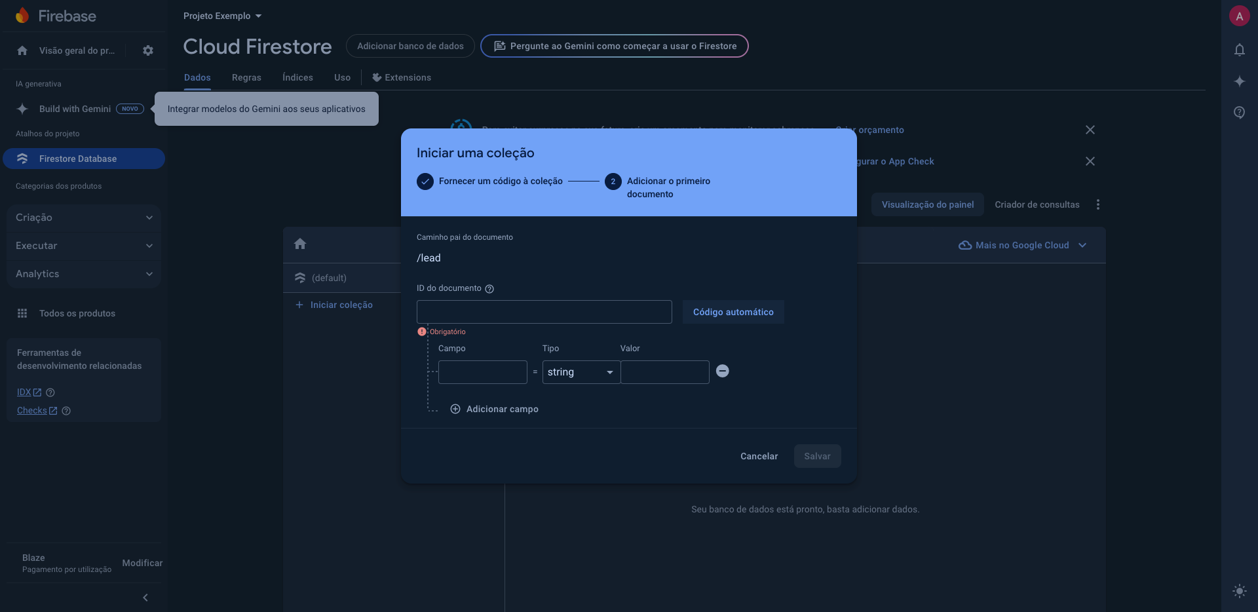Screen dimensions: 1258x612
Task: Open the three-dot more options menu
Action: (x=1098, y=204)
